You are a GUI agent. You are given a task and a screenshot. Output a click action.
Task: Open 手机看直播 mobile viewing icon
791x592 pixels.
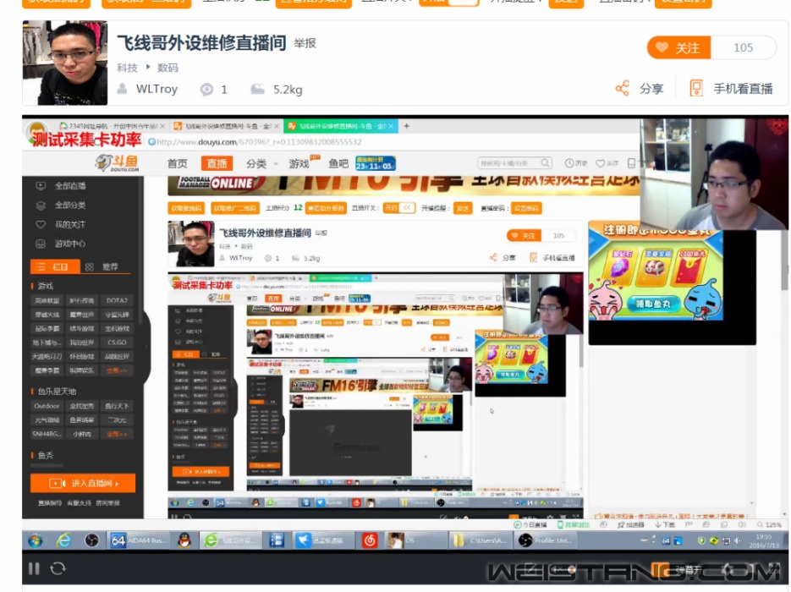(x=696, y=89)
